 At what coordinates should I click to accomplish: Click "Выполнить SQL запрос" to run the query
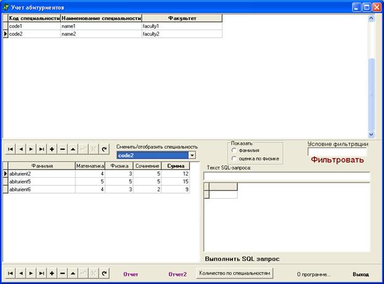click(x=243, y=258)
